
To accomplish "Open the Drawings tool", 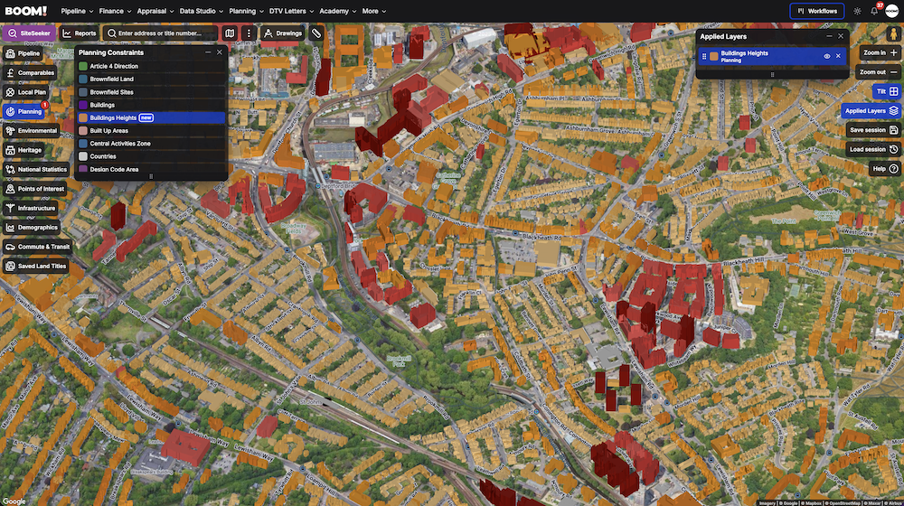I will (x=282, y=33).
